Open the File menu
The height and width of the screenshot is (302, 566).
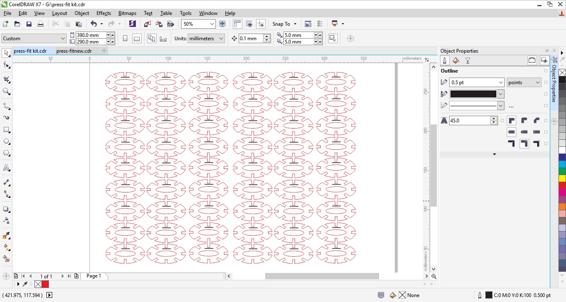(7, 13)
